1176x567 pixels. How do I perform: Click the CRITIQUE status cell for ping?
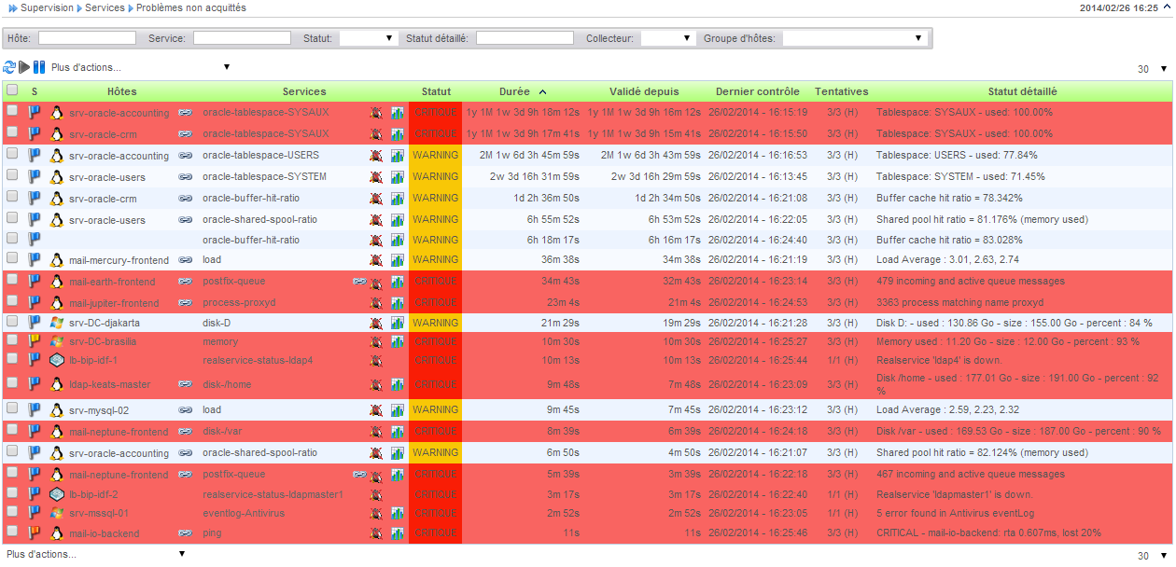click(x=435, y=533)
